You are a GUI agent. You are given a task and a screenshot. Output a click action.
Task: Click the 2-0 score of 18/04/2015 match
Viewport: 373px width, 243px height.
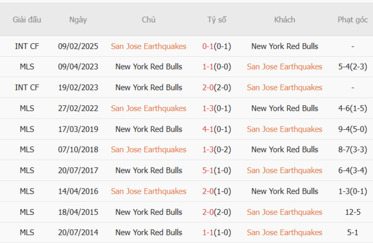[208, 212]
